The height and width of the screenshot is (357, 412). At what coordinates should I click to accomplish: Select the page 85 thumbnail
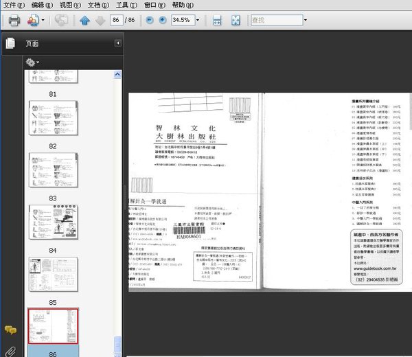(x=53, y=275)
